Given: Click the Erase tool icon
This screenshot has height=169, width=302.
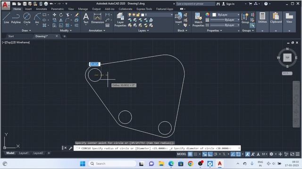Looking at the screenshot, I should coord(76,15).
